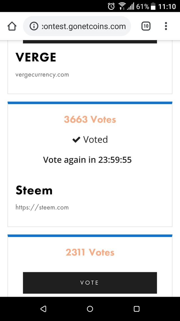The width and height of the screenshot is (180, 321).
Task: Select the Steem coin title
Action: click(34, 190)
